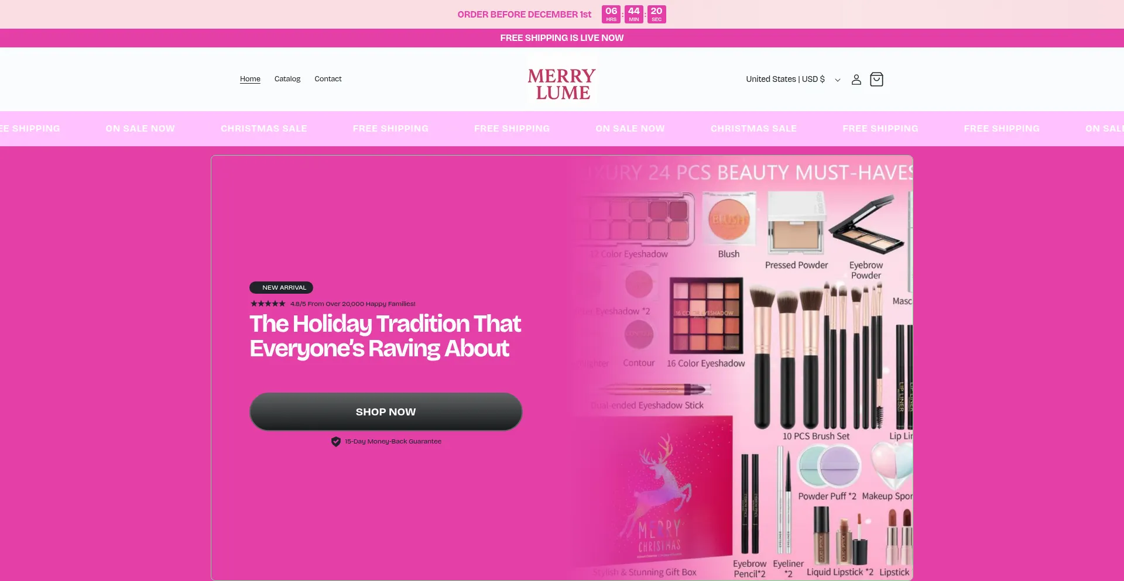Open the shopping cart icon
Image resolution: width=1124 pixels, height=581 pixels.
[x=876, y=80]
